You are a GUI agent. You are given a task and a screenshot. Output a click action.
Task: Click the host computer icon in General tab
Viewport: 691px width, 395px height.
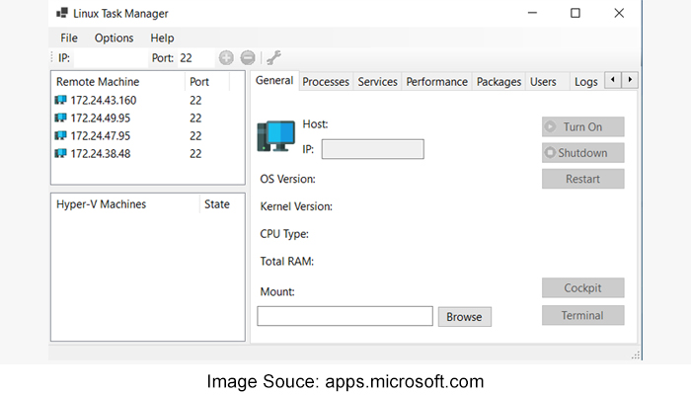click(x=275, y=135)
